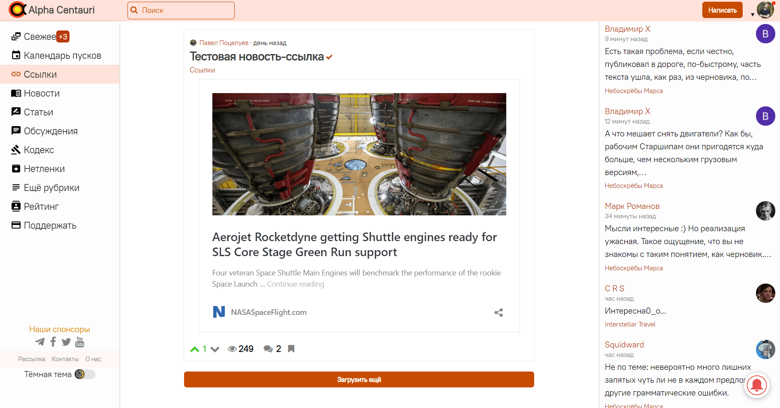Open the post comments icon
This screenshot has width=780, height=408.
[268, 349]
